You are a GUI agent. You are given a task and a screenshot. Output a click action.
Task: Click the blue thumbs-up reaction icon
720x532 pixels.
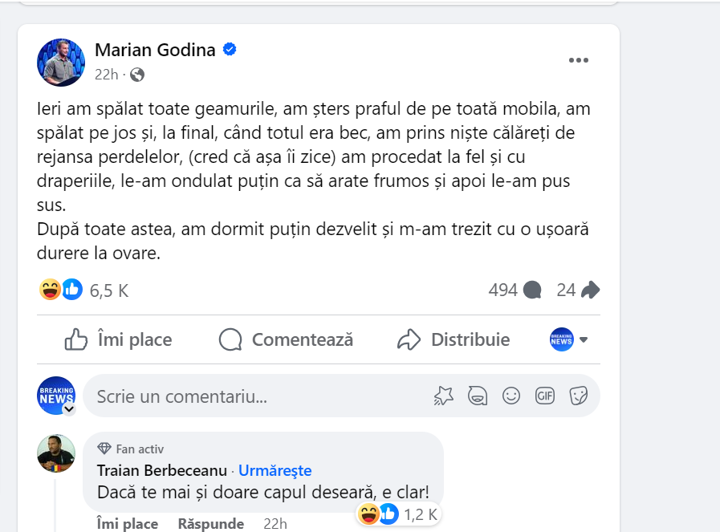click(x=72, y=290)
